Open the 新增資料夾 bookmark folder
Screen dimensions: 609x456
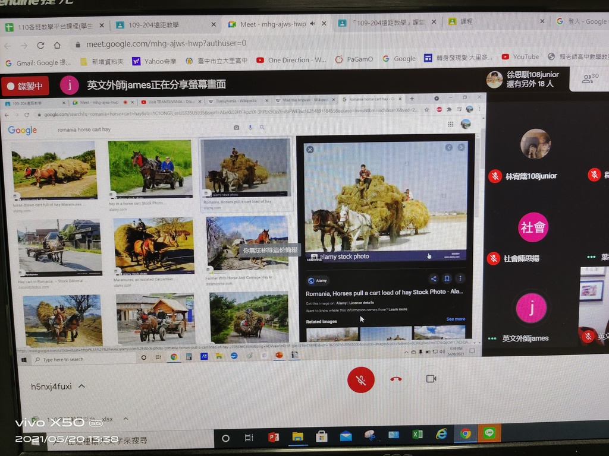coord(102,62)
